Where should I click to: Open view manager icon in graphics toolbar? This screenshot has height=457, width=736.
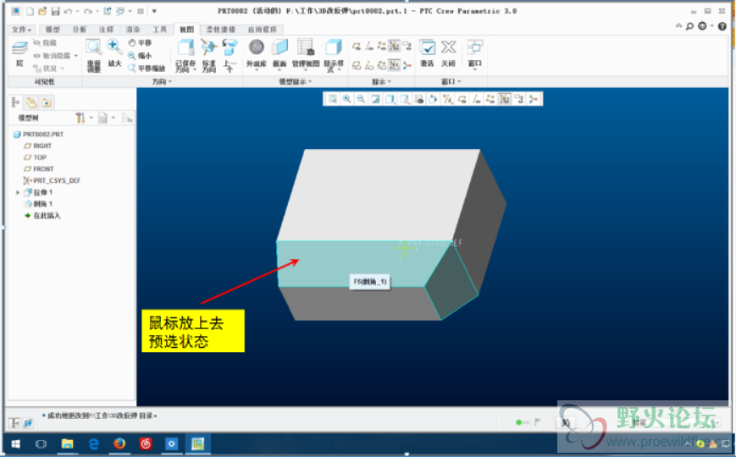coord(418,99)
